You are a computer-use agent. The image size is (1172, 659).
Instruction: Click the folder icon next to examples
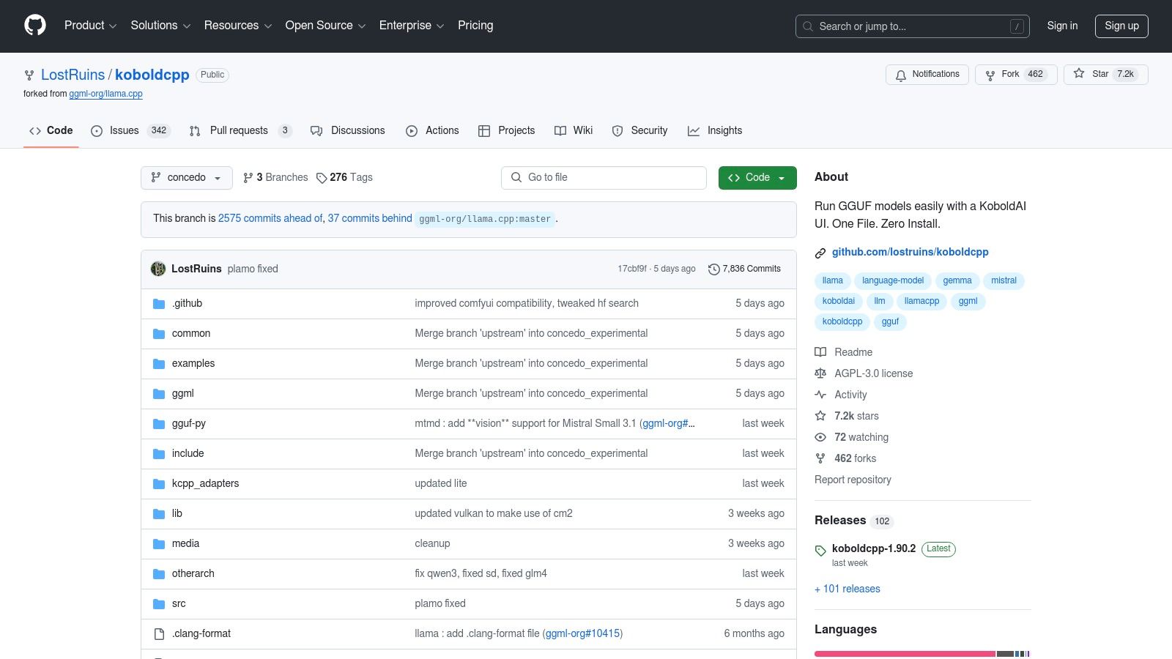point(159,364)
